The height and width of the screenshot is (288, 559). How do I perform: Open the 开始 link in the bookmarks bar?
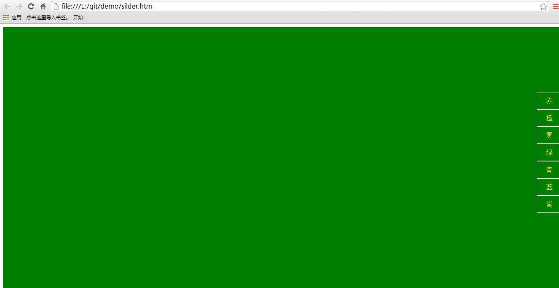click(78, 18)
